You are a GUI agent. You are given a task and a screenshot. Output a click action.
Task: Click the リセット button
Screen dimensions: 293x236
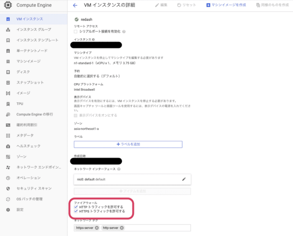(187, 5)
